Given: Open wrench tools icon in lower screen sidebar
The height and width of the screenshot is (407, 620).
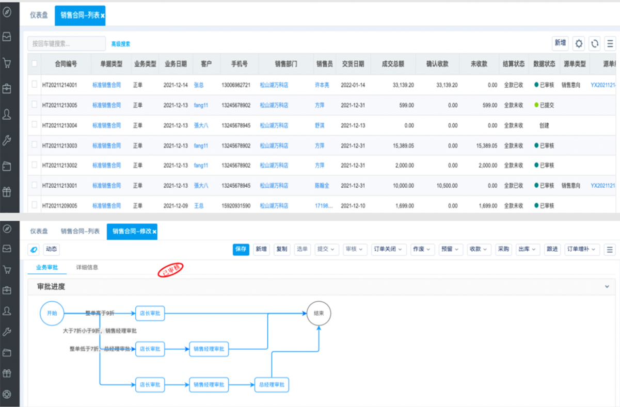Looking at the screenshot, I should (x=7, y=332).
